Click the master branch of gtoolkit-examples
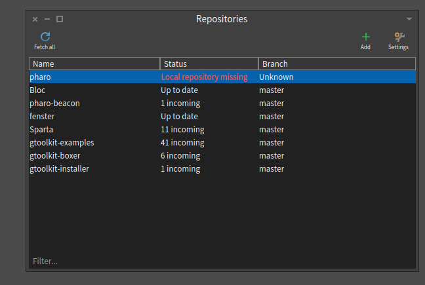Screen dimensions: 425x285 tap(272, 143)
